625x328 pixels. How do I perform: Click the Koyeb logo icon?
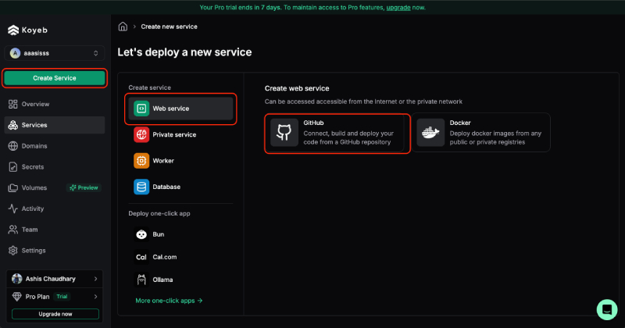point(13,30)
